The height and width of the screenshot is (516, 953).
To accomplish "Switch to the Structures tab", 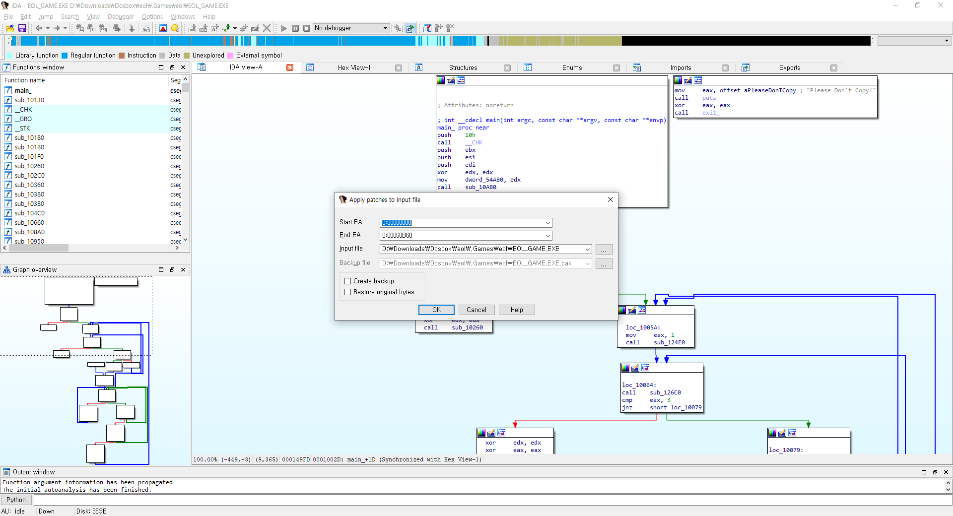I will click(463, 67).
